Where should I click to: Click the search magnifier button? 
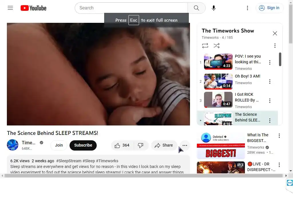(196, 8)
